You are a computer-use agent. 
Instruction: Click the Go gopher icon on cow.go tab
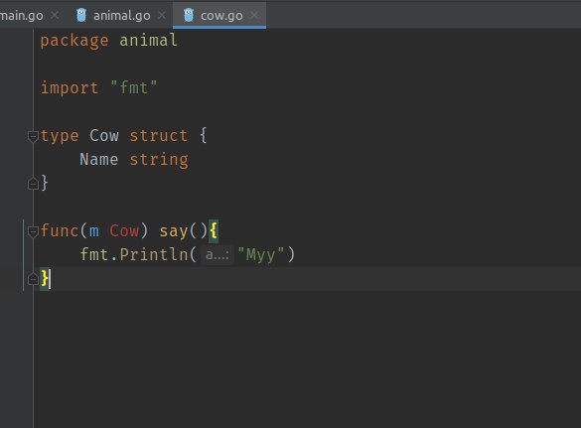(x=189, y=15)
